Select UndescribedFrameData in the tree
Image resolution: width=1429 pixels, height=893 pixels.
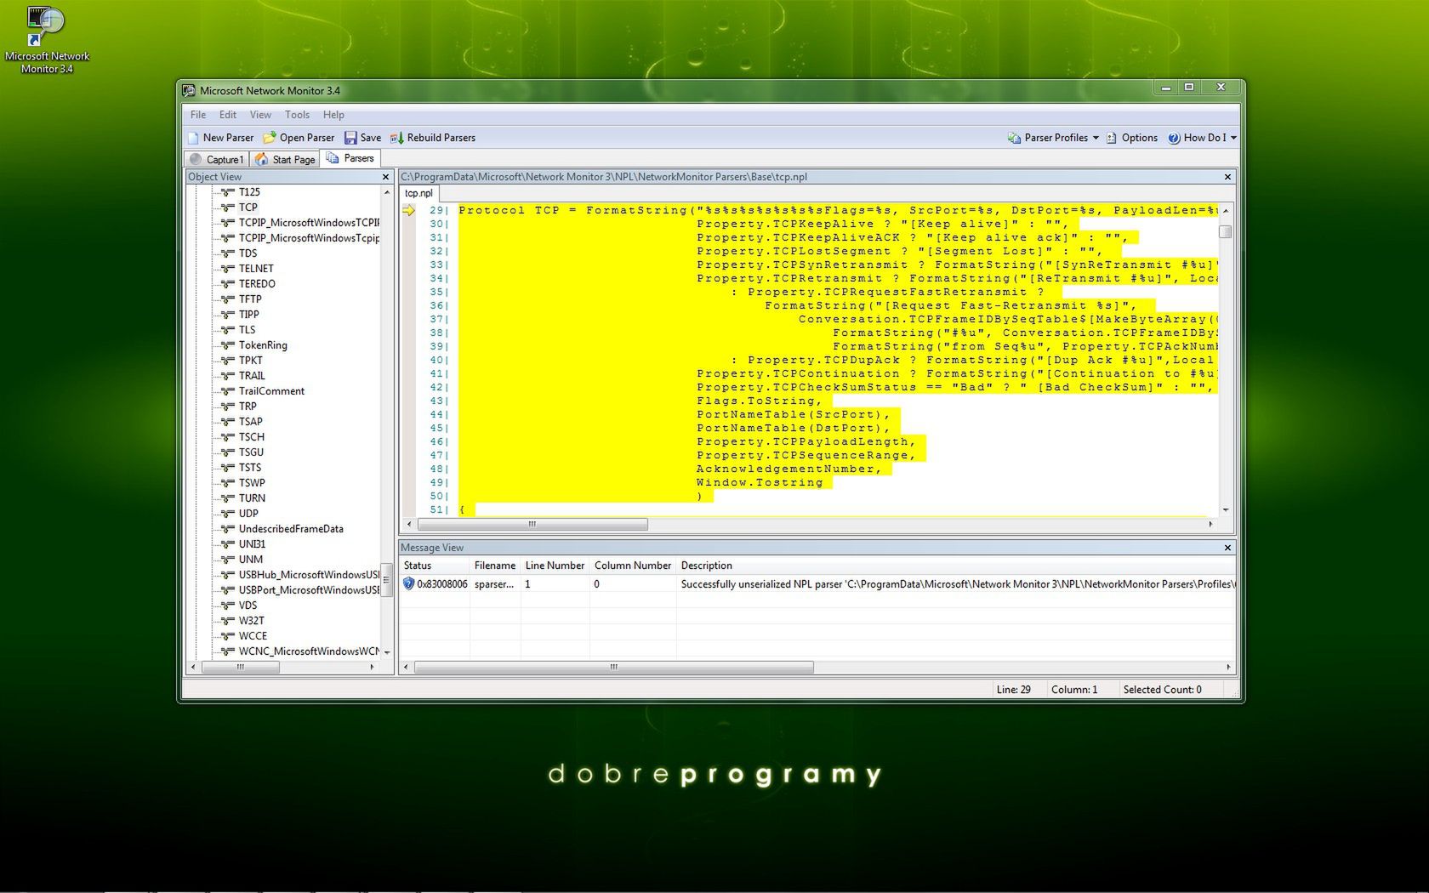pyautogui.click(x=291, y=529)
